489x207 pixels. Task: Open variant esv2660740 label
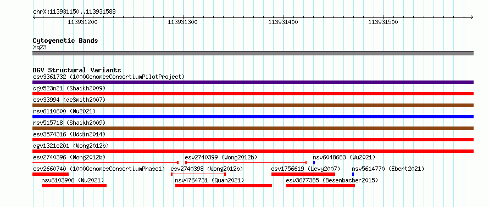[x=99, y=169]
